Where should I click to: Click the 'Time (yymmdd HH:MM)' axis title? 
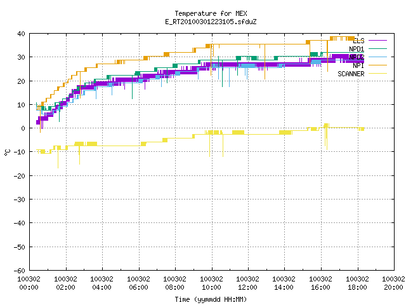pyautogui.click(x=211, y=299)
